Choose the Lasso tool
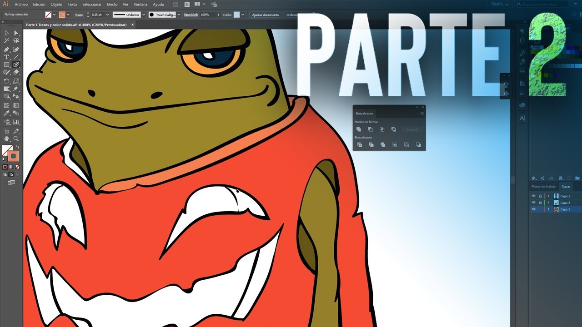This screenshot has height=327, width=582. 16,41
